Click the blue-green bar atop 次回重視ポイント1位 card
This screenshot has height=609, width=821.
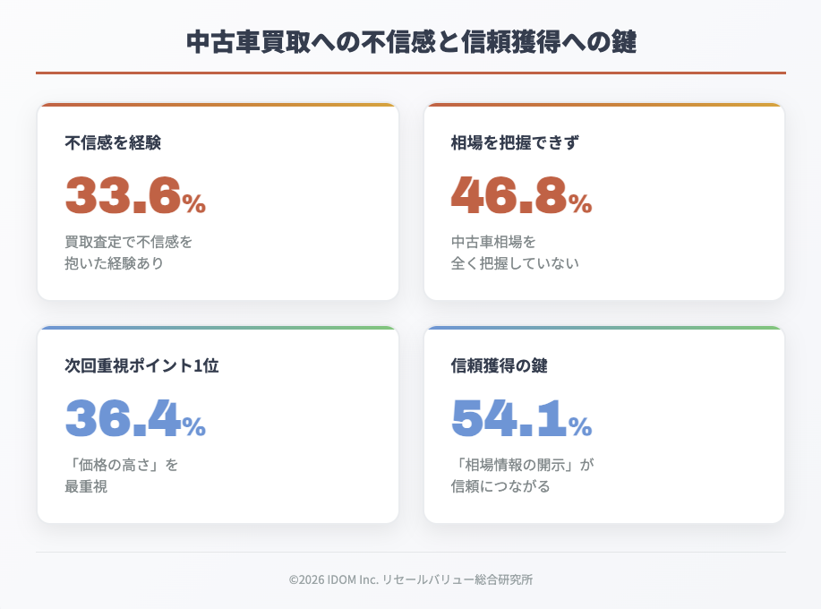tap(218, 328)
